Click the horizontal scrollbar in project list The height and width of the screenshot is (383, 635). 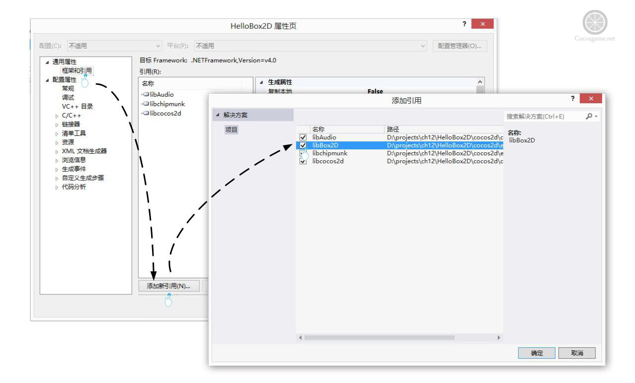pyautogui.click(x=379, y=337)
